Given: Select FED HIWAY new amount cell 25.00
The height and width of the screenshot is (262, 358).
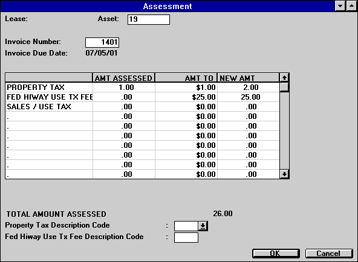Looking at the screenshot, I should point(249,97).
